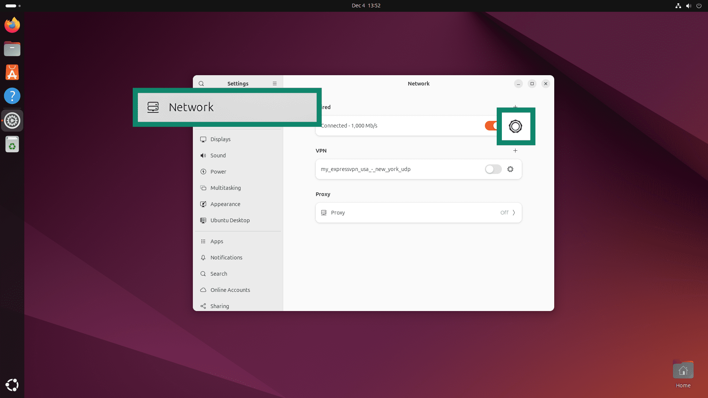The width and height of the screenshot is (708, 398).
Task: Click the Activities indicator in the top bar
Action: (13, 6)
